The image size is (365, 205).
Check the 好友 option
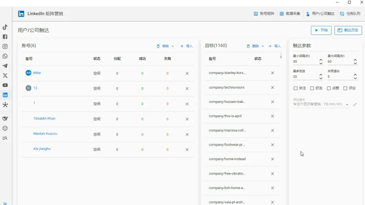click(x=313, y=88)
